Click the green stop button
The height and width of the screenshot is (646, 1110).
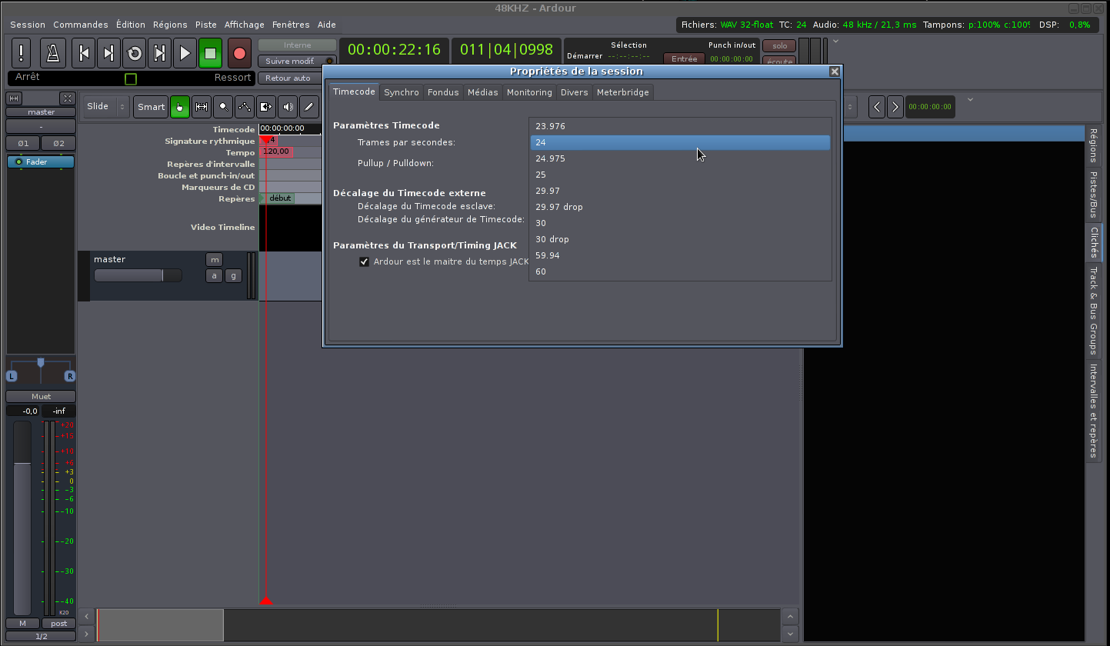(x=210, y=53)
